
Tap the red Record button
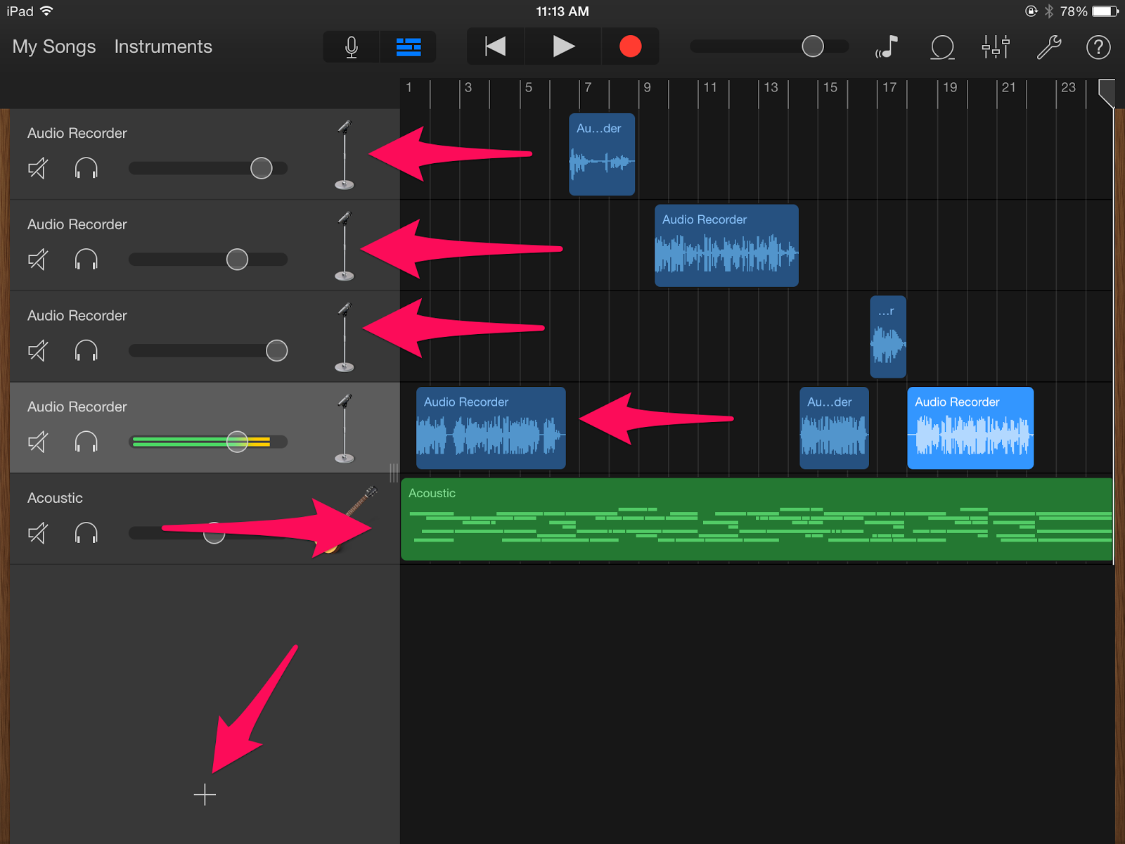[631, 46]
